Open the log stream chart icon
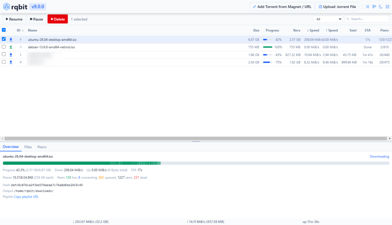This screenshot has height=225, width=392. [374, 7]
